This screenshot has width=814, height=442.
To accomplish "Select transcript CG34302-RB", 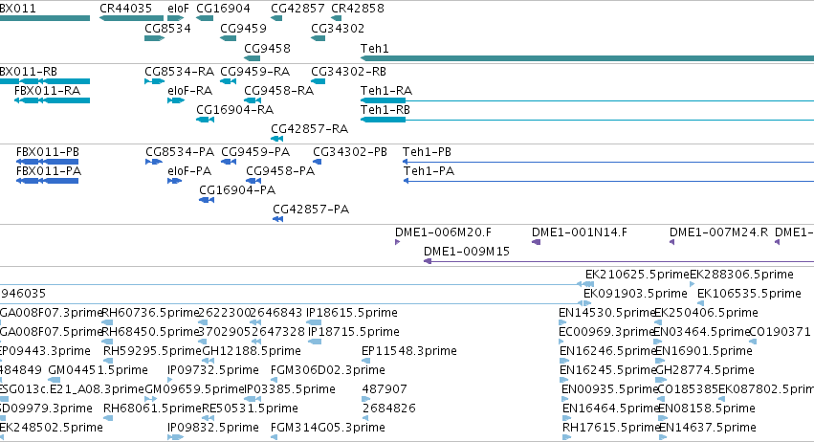I will (x=348, y=71).
